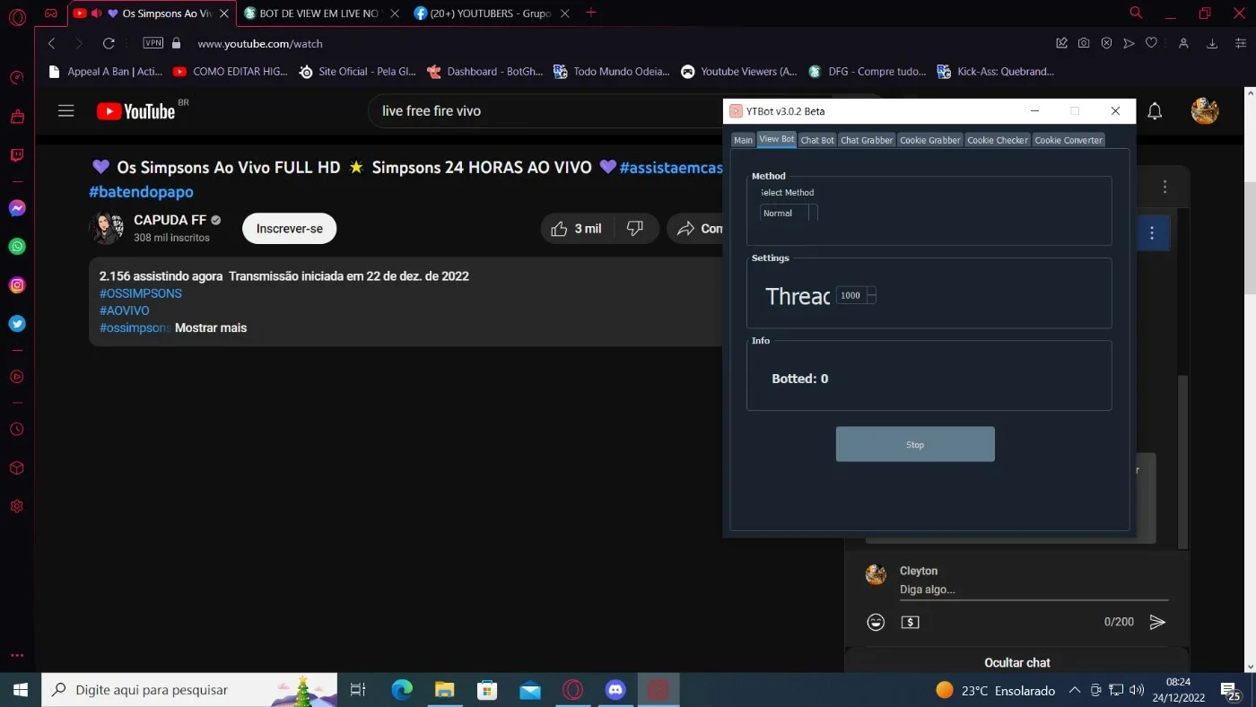
Task: Open YouTube hamburger guide menu
Action: pyautogui.click(x=65, y=111)
